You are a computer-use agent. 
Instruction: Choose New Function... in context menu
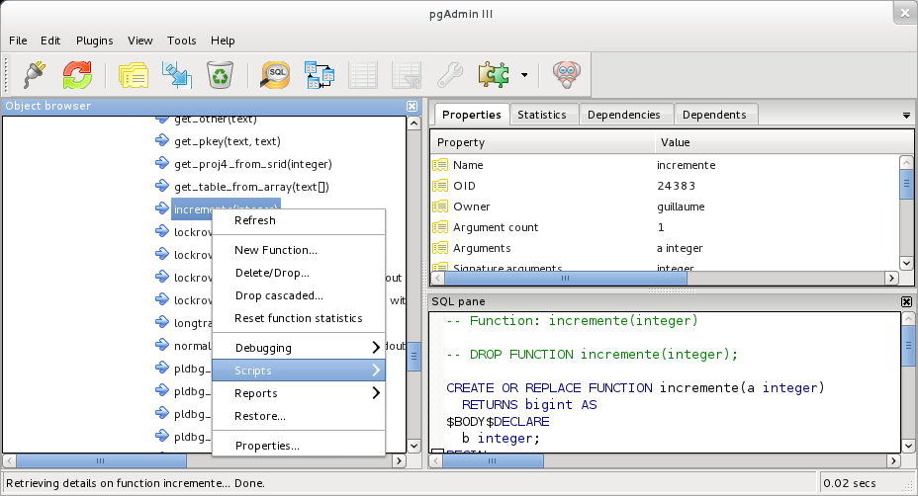[299, 250]
